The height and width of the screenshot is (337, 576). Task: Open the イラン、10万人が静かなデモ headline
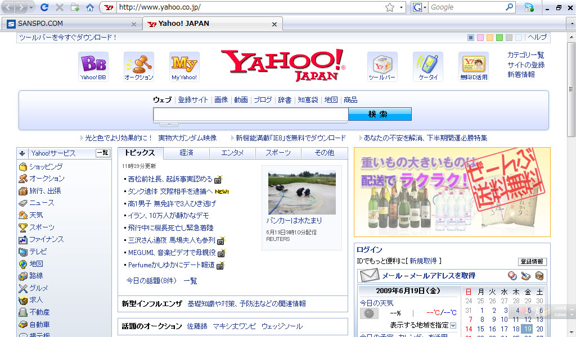coord(168,216)
